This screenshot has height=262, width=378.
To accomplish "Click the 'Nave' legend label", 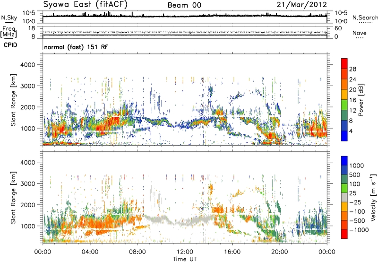I will point(360,33).
